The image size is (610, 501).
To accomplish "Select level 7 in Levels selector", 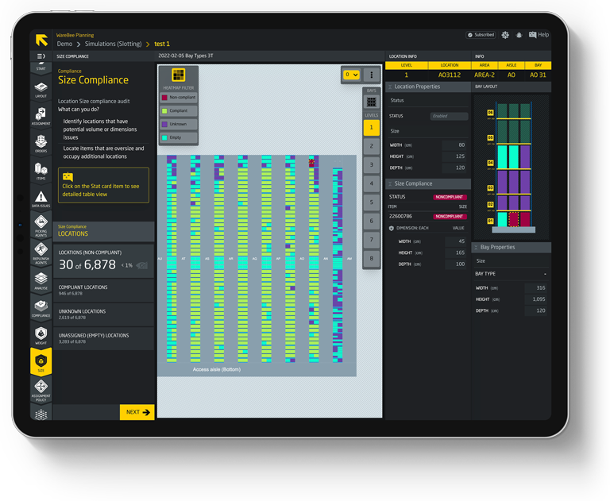I will 372,240.
